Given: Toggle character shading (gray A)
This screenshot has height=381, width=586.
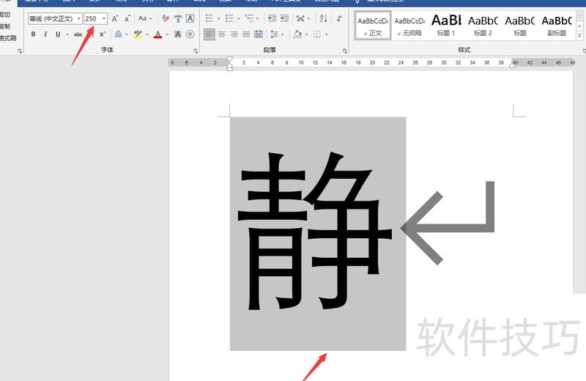Looking at the screenshot, I should pos(178,34).
